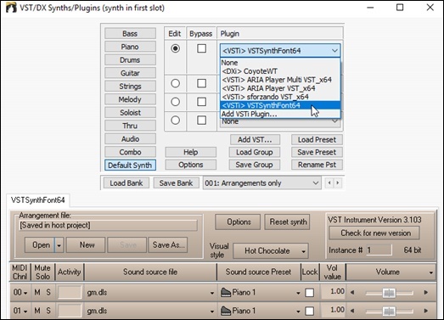444x320 pixels.
Task: Click the Band-in-a-Box app icon in title bar
Action: 11,8
